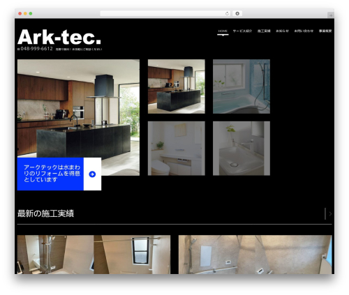Click the red close window button
Image resolution: width=349 pixels, height=295 pixels.
(x=20, y=14)
